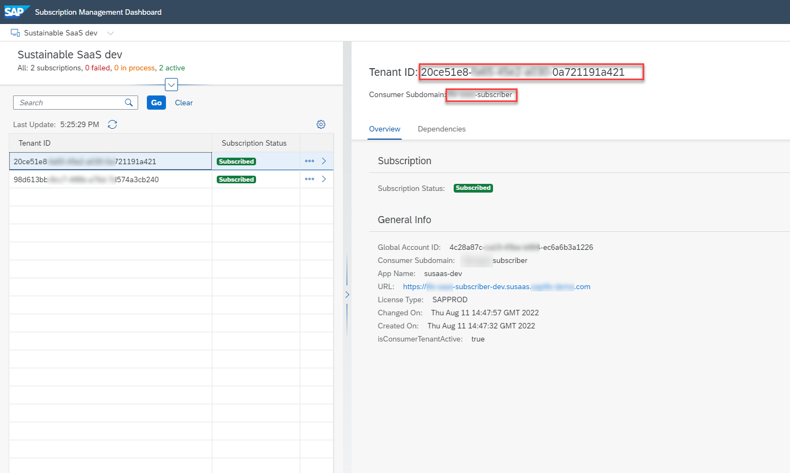Collapse the header with the chevron button
This screenshot has height=473, width=790.
pyautogui.click(x=171, y=85)
